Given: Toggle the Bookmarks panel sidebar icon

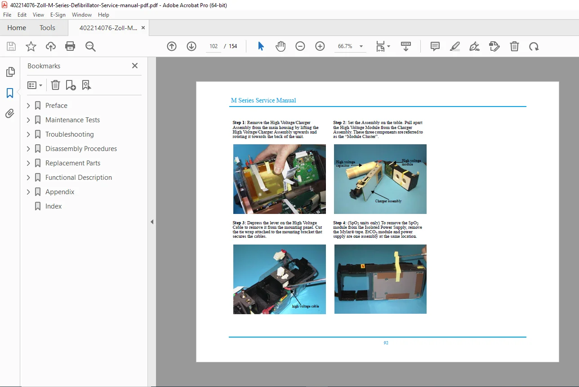Looking at the screenshot, I should coord(10,93).
